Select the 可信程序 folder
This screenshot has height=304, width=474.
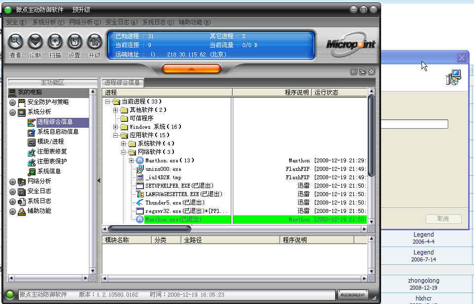(141, 118)
